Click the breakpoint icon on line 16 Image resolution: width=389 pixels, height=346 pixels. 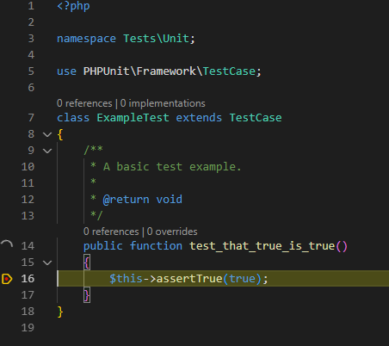pyautogui.click(x=7, y=279)
